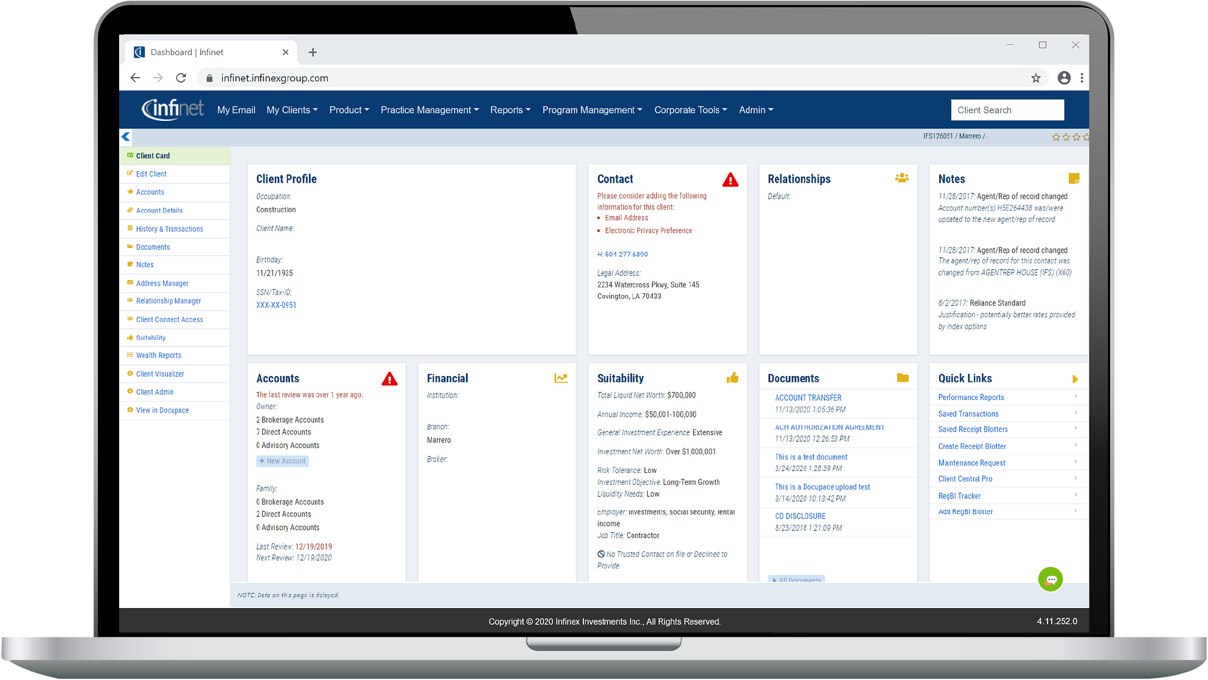Open Client Connect Access in sidebar

169,320
